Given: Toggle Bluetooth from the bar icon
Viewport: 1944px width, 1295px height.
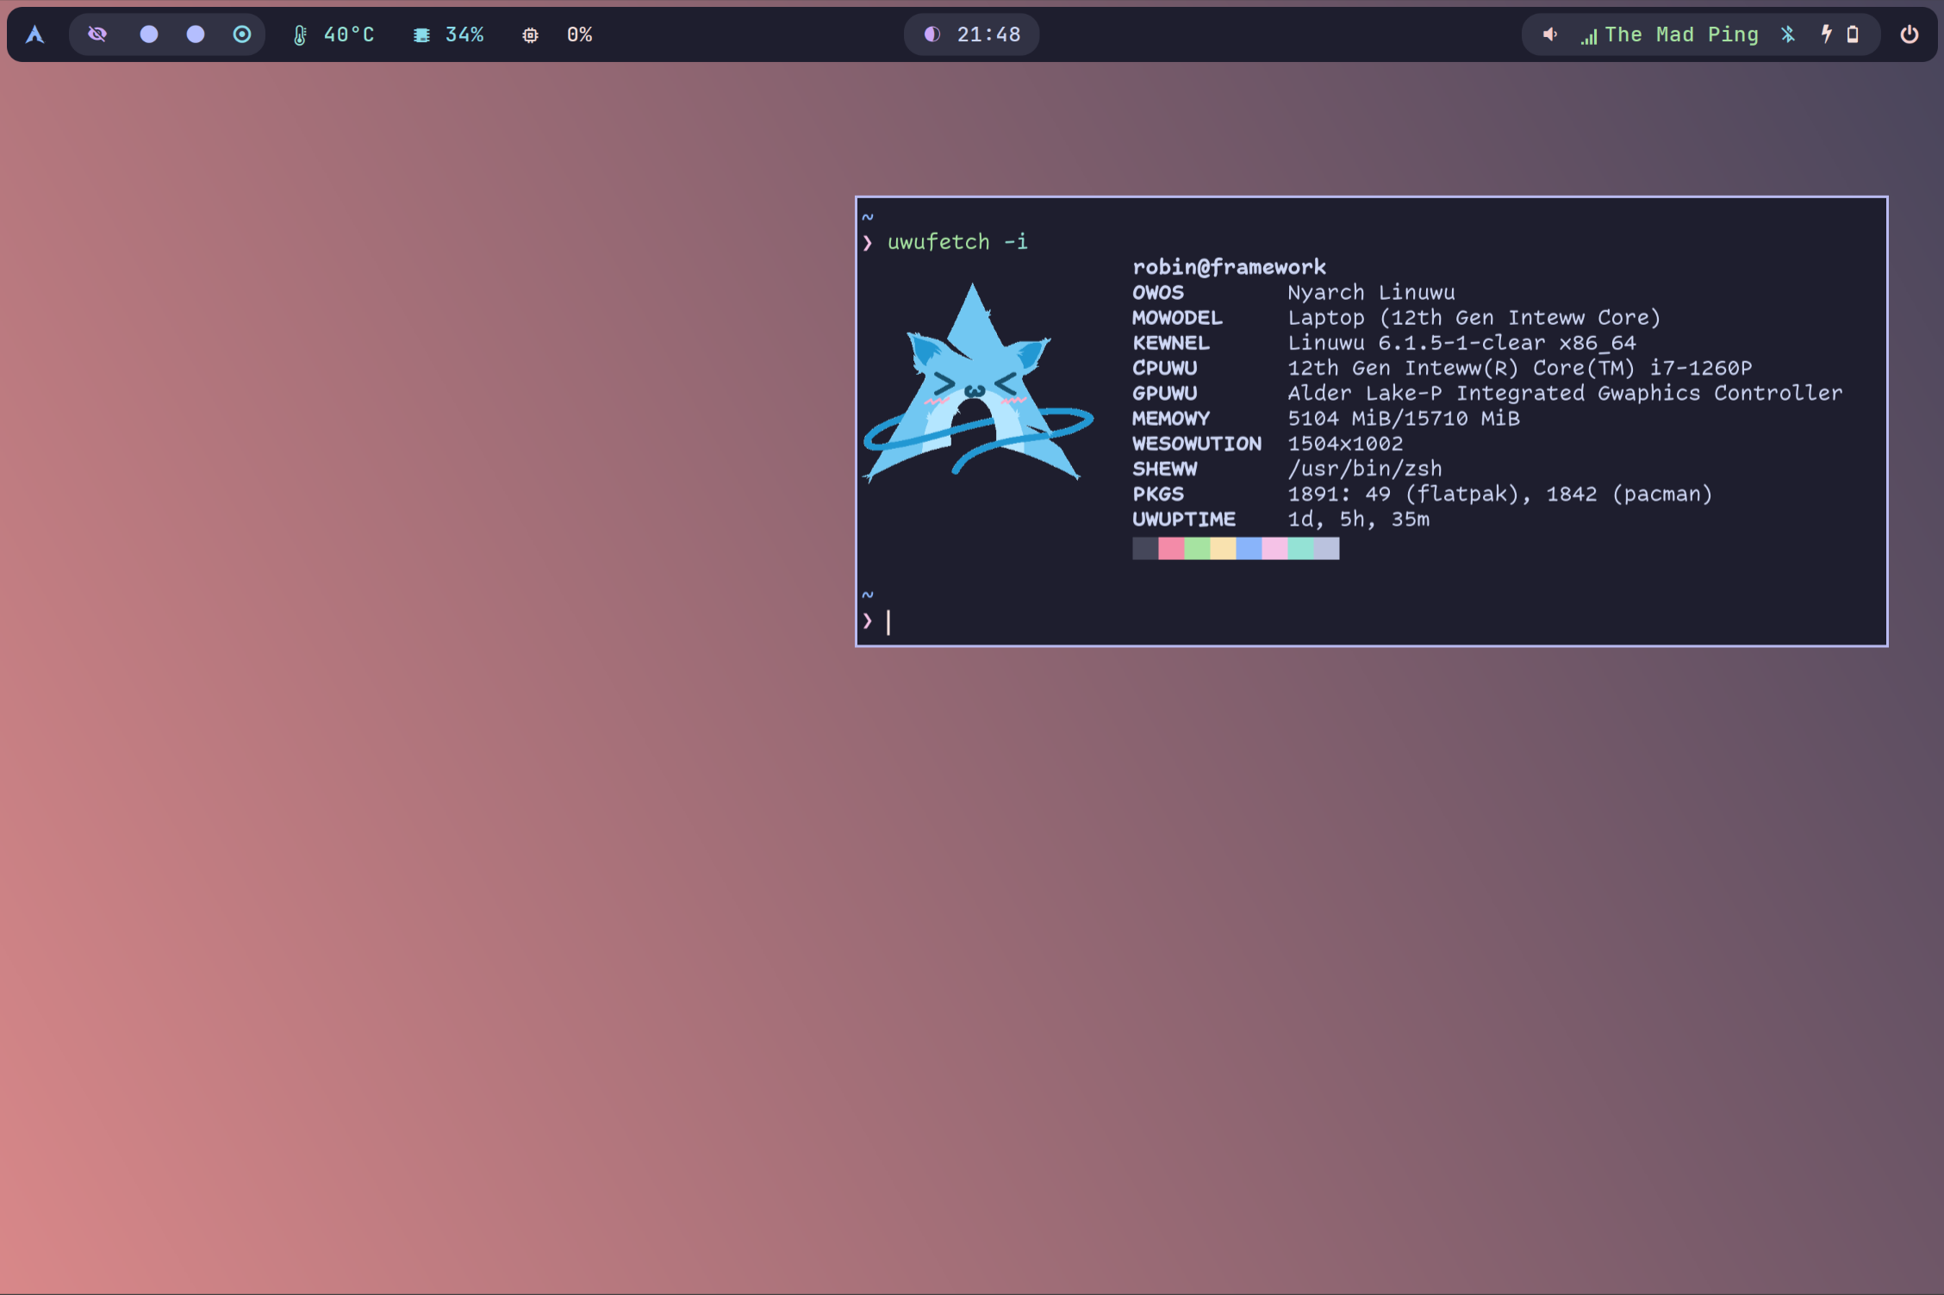Looking at the screenshot, I should 1788,34.
